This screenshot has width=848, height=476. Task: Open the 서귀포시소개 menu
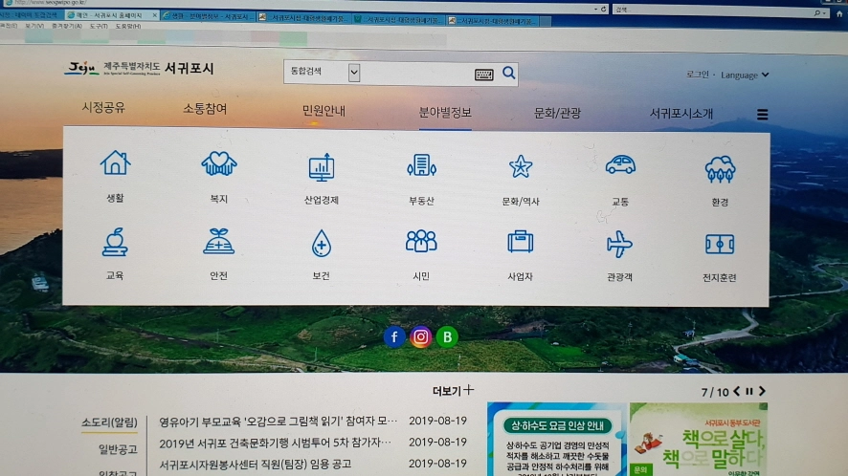pos(681,114)
